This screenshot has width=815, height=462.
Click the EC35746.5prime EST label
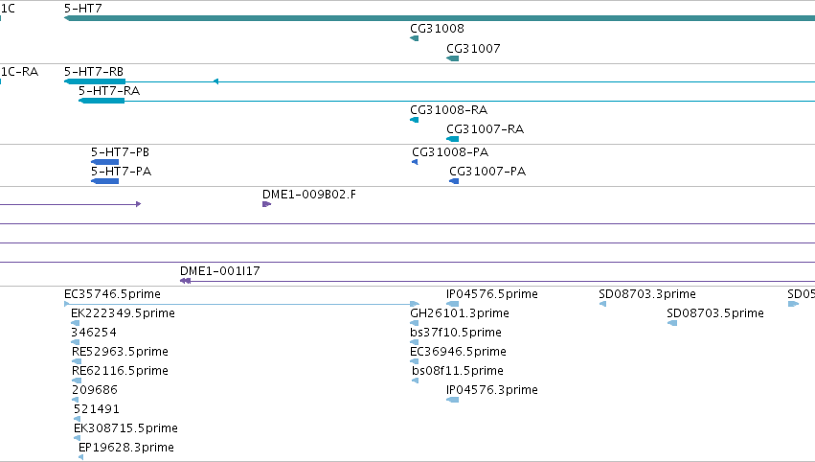pyautogui.click(x=112, y=294)
